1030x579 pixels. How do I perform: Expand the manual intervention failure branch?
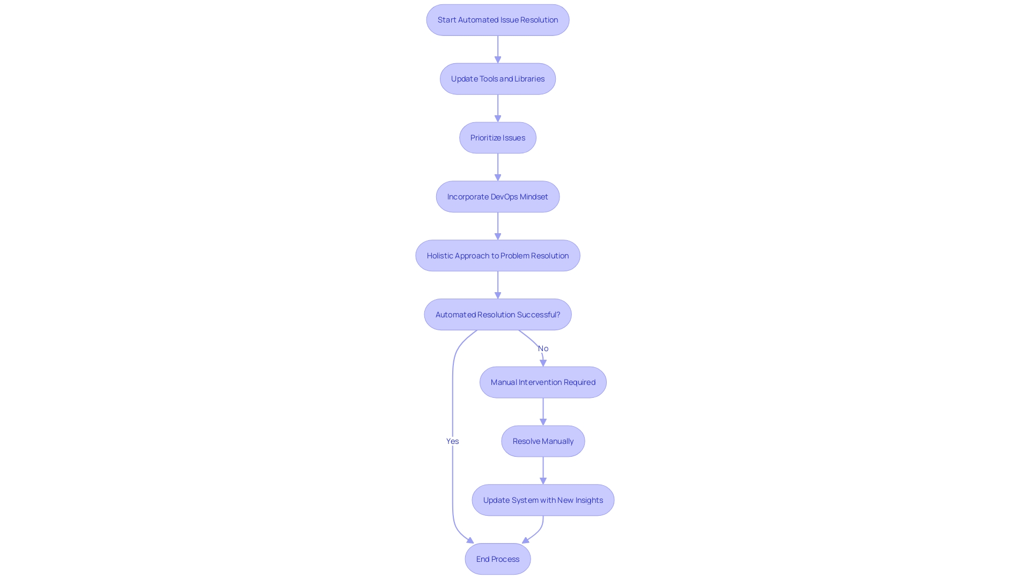click(x=542, y=382)
